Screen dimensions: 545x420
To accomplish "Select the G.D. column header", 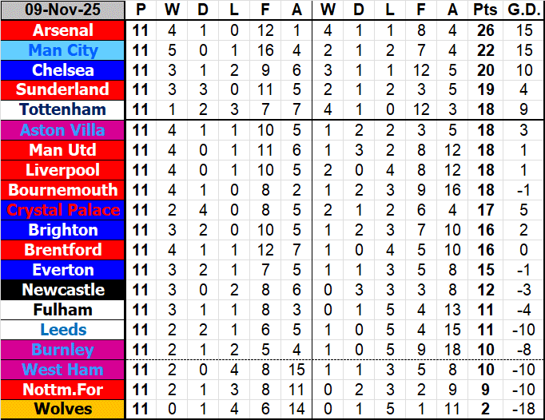I will point(523,10).
